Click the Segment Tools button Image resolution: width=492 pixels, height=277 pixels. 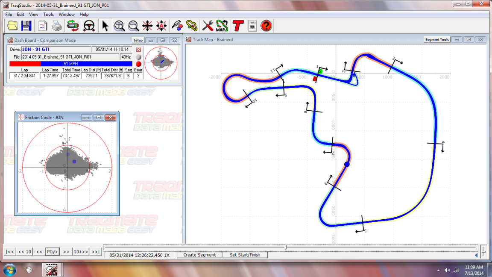pyautogui.click(x=437, y=40)
